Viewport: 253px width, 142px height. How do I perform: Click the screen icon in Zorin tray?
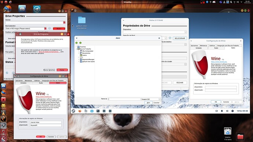pos(217,111)
